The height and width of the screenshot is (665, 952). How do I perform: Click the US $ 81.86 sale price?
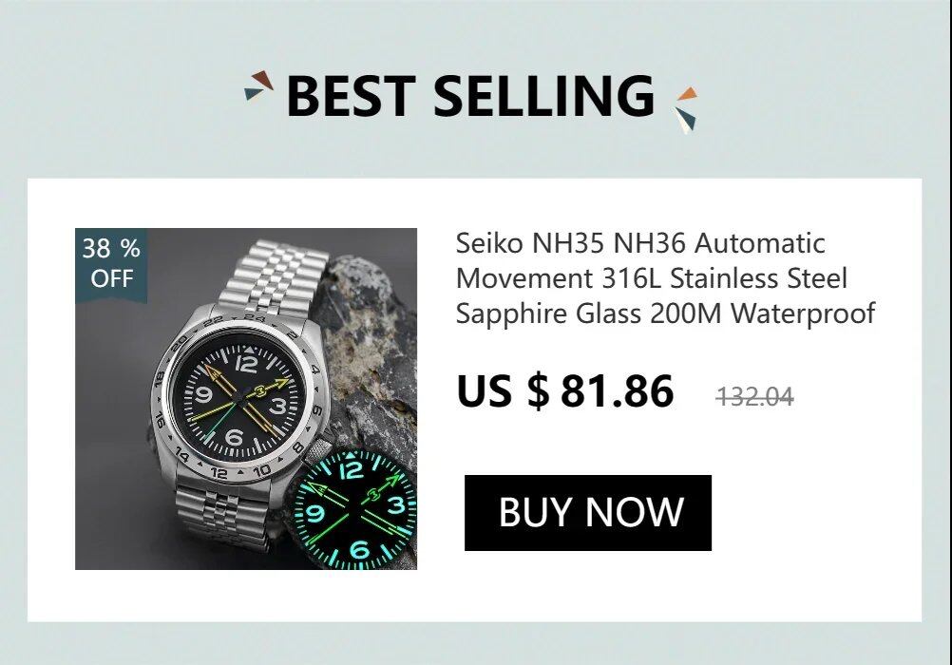click(x=565, y=391)
